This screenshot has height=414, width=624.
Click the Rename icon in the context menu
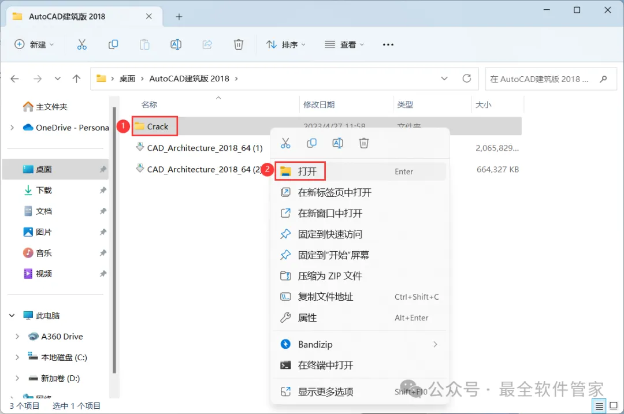(x=338, y=143)
